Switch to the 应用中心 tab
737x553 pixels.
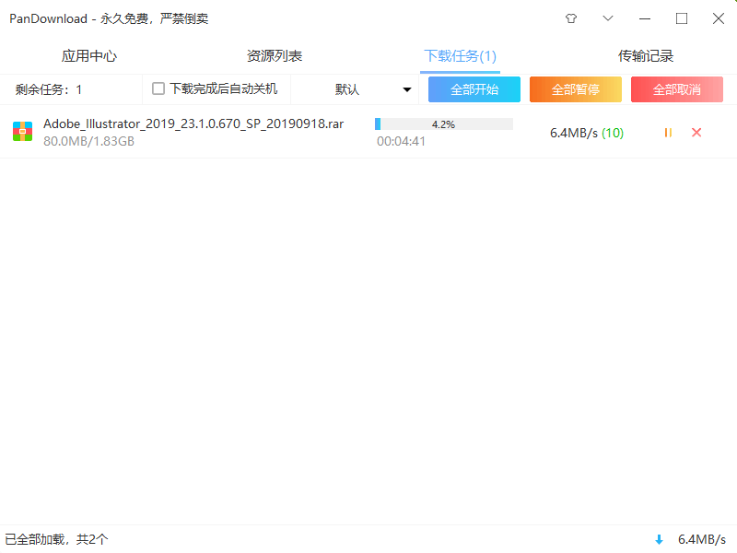tap(88, 56)
